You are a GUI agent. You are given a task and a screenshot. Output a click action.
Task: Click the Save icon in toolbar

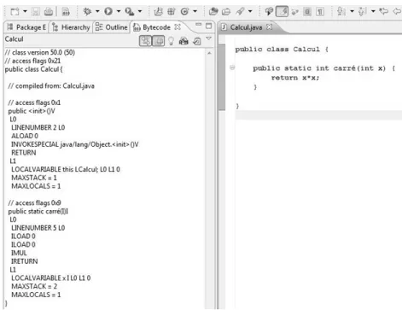coord(36,12)
